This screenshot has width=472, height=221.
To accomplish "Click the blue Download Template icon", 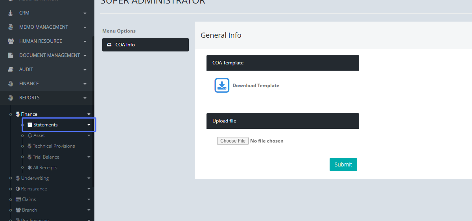I will pos(221,85).
